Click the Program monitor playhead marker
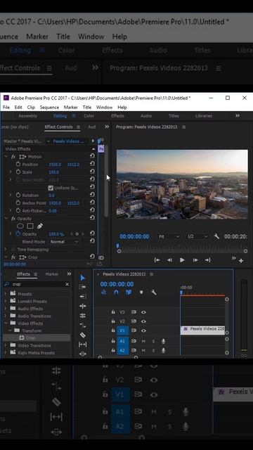Screen dimensions: 253x450 117,246
